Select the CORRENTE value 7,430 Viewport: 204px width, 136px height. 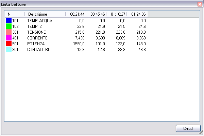80,38
